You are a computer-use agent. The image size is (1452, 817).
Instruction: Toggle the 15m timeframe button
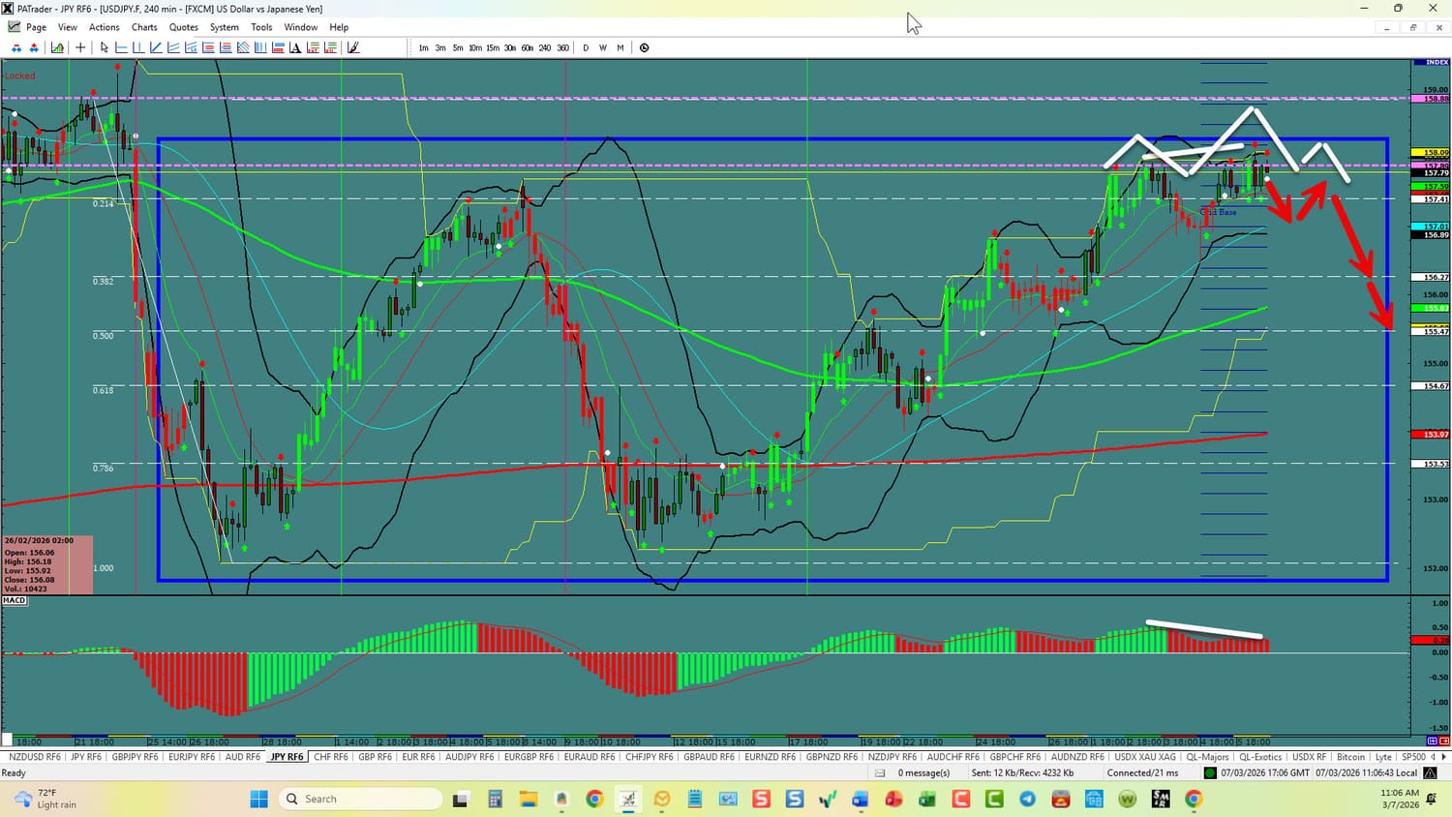point(493,47)
